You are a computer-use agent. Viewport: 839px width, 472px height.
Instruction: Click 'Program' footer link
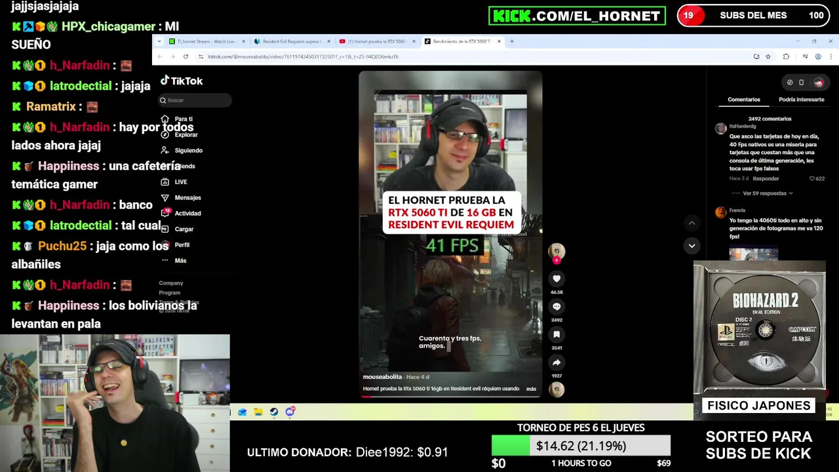coord(169,292)
